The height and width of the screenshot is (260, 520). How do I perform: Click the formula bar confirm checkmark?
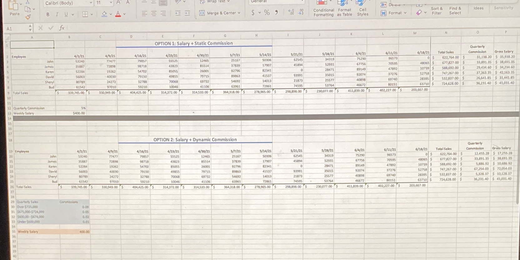50,28
